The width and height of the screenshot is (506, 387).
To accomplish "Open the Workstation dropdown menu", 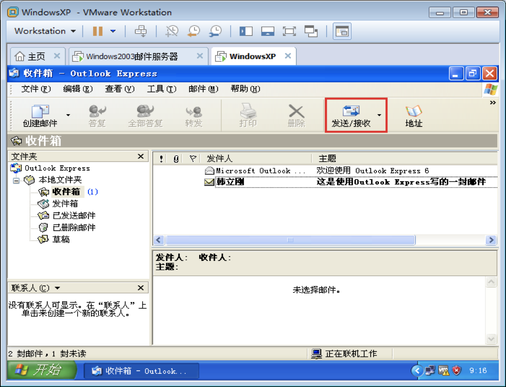I will [x=45, y=31].
